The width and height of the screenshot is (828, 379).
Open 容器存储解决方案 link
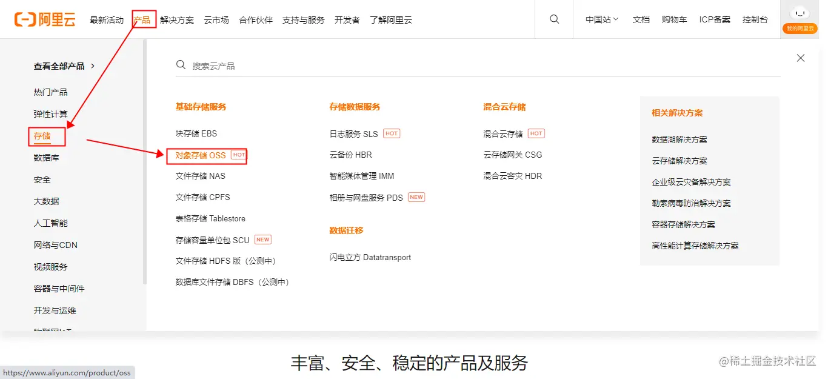click(x=684, y=224)
